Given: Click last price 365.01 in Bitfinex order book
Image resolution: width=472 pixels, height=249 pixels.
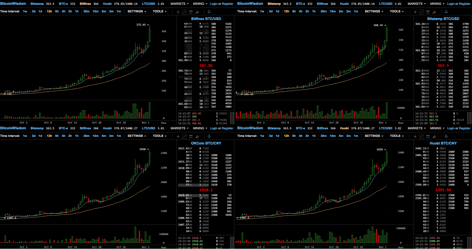Looking at the screenshot, I should (x=206, y=65).
